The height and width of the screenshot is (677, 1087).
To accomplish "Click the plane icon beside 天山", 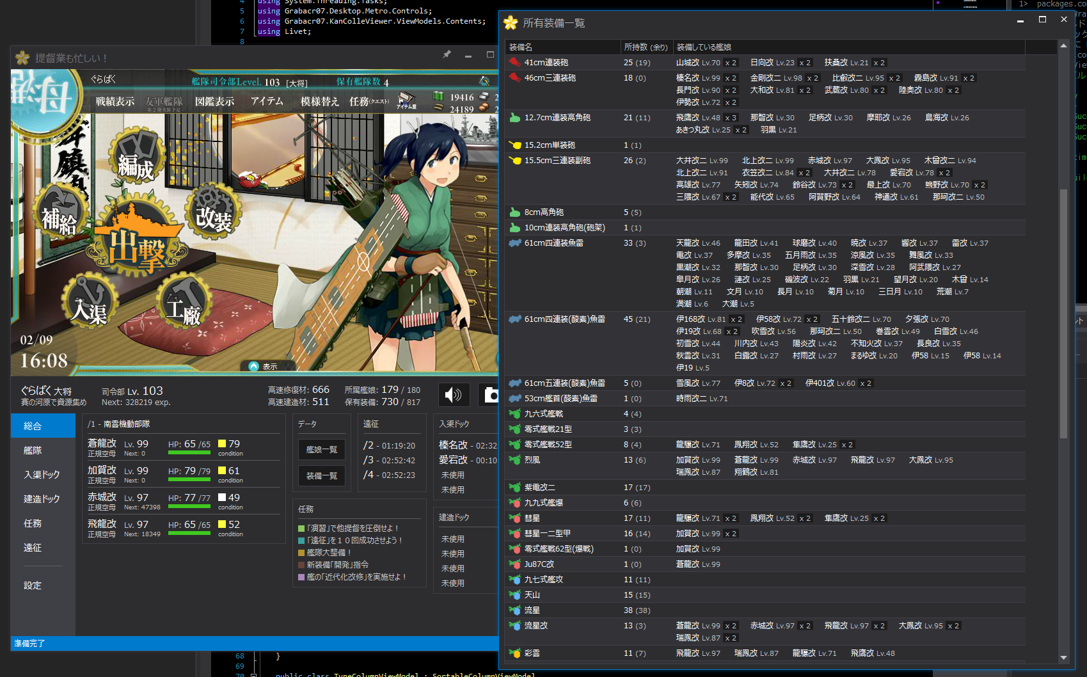I will pyautogui.click(x=514, y=595).
